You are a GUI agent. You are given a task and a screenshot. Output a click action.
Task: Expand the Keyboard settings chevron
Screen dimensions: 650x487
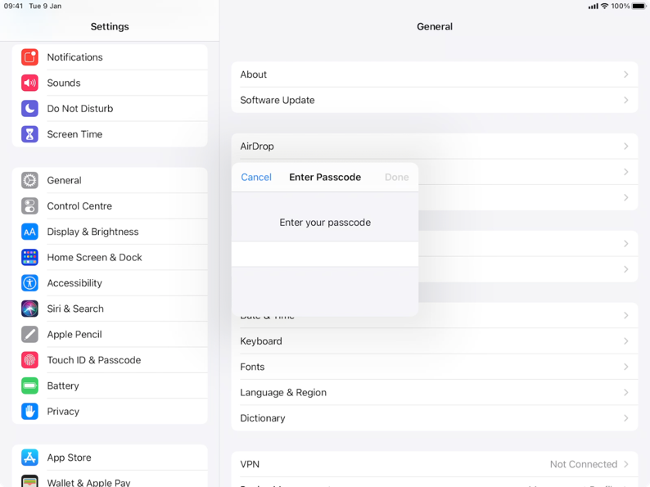point(626,341)
